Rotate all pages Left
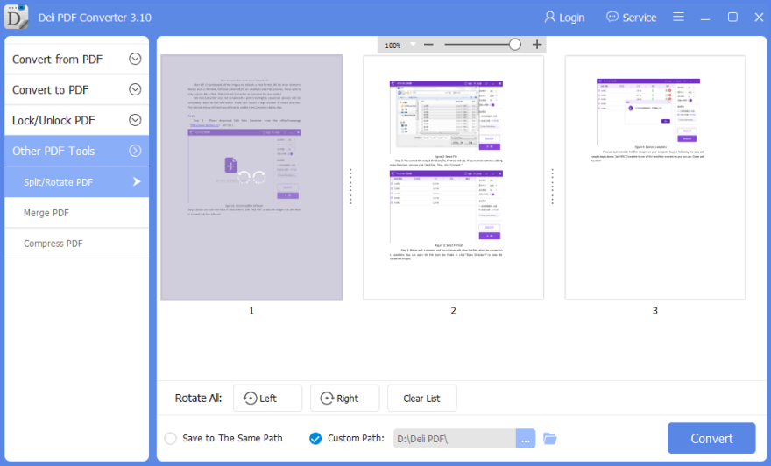Image resolution: width=771 pixels, height=466 pixels. point(267,399)
